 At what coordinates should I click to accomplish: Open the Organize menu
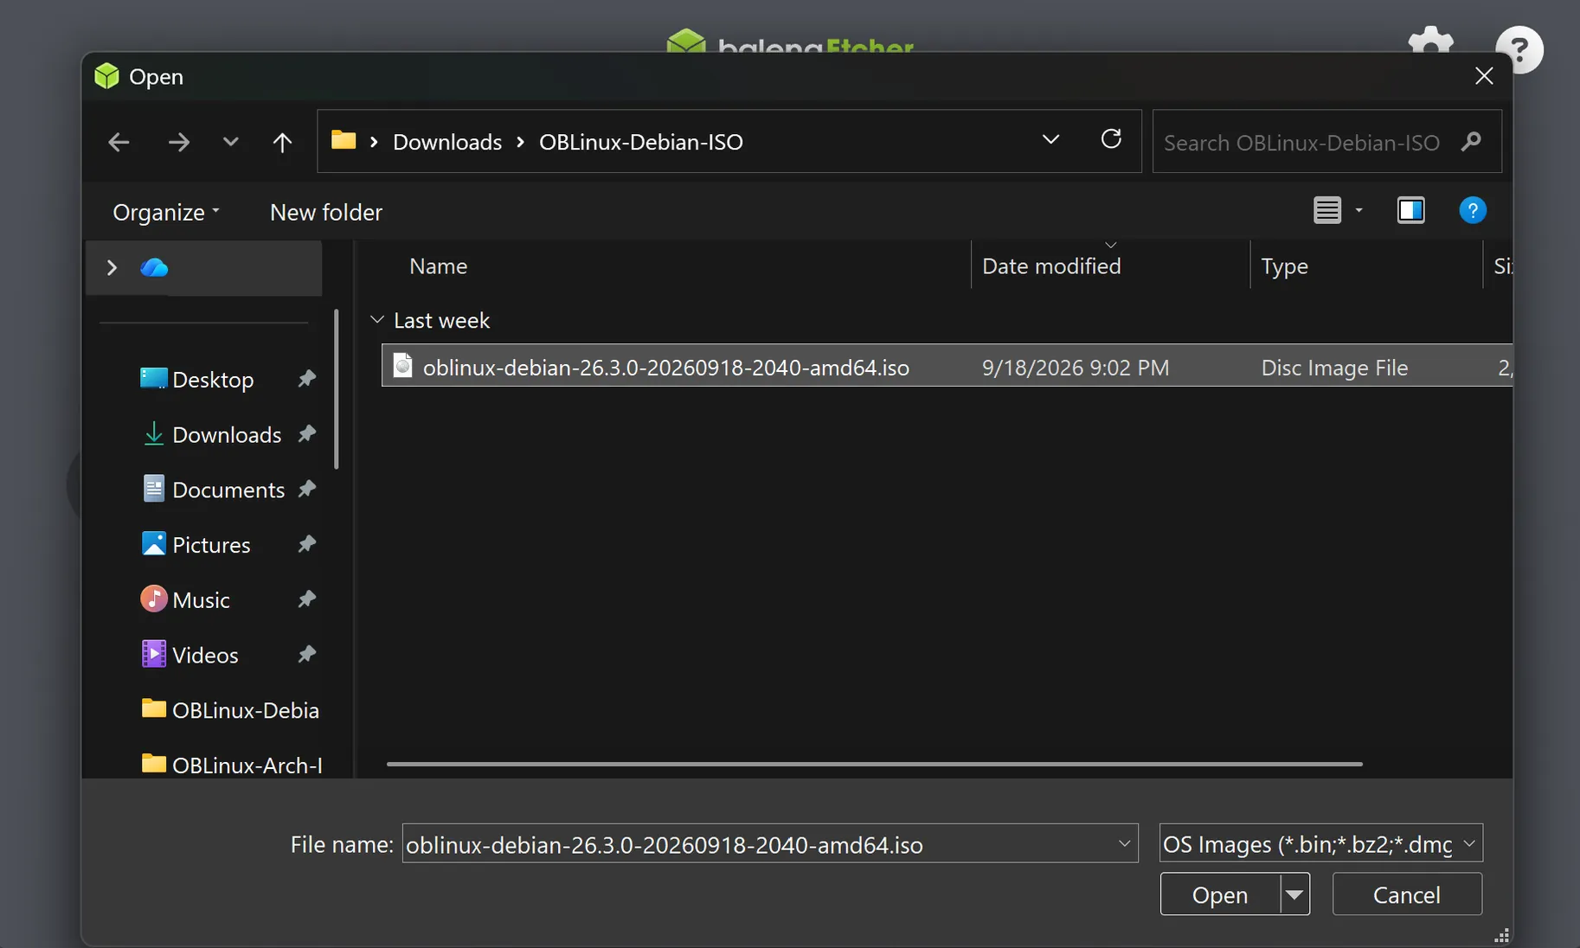[166, 212]
